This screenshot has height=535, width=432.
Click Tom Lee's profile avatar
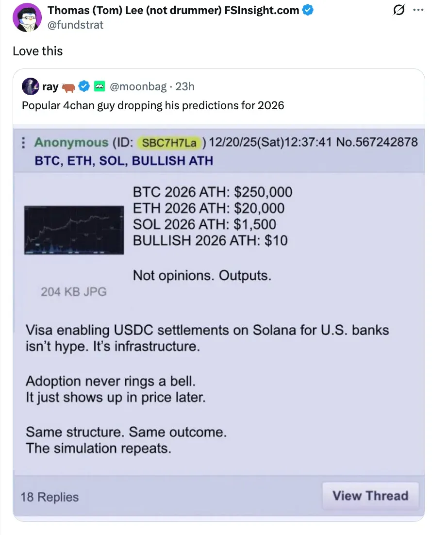(x=27, y=17)
